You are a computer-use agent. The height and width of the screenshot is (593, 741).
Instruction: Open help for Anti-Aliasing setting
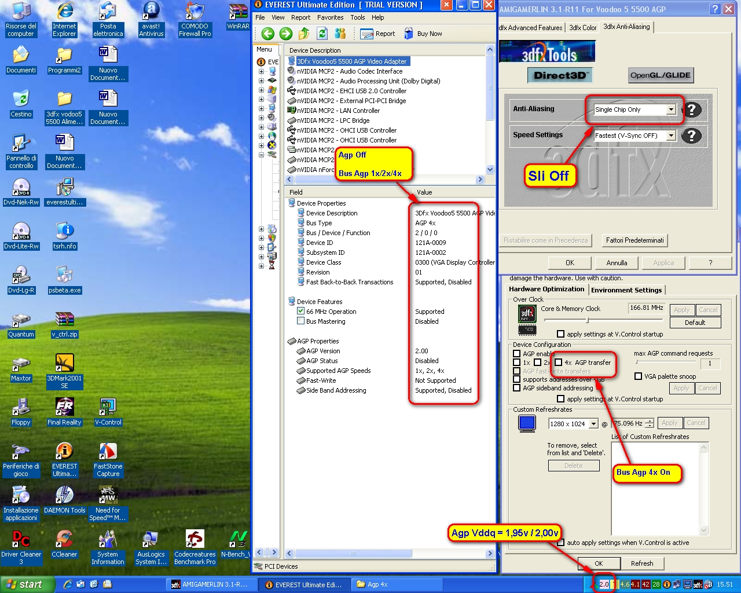pyautogui.click(x=692, y=109)
